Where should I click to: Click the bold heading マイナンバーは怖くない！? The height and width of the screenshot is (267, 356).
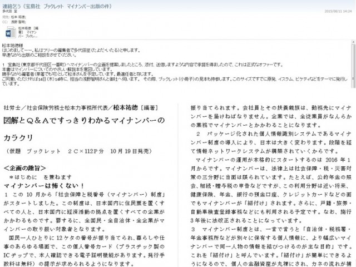(44, 186)
